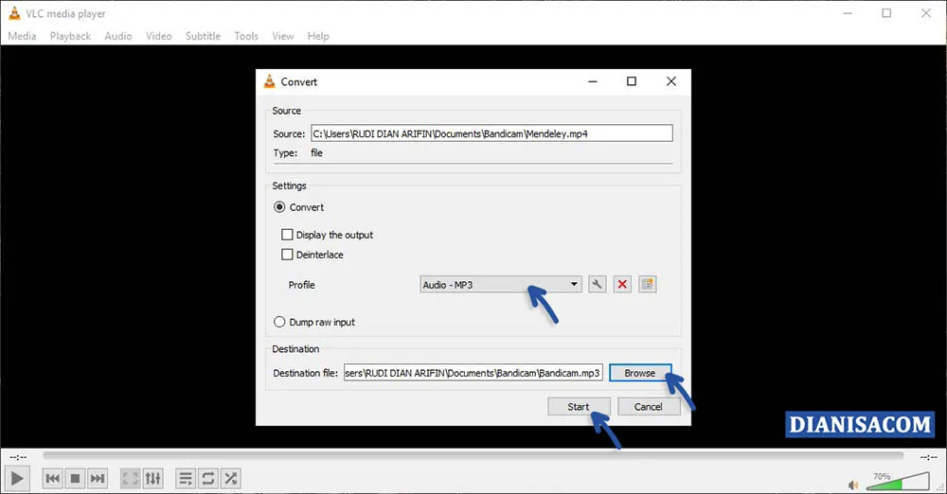Image resolution: width=947 pixels, height=494 pixels.
Task: Create a new profile icon
Action: coord(648,285)
